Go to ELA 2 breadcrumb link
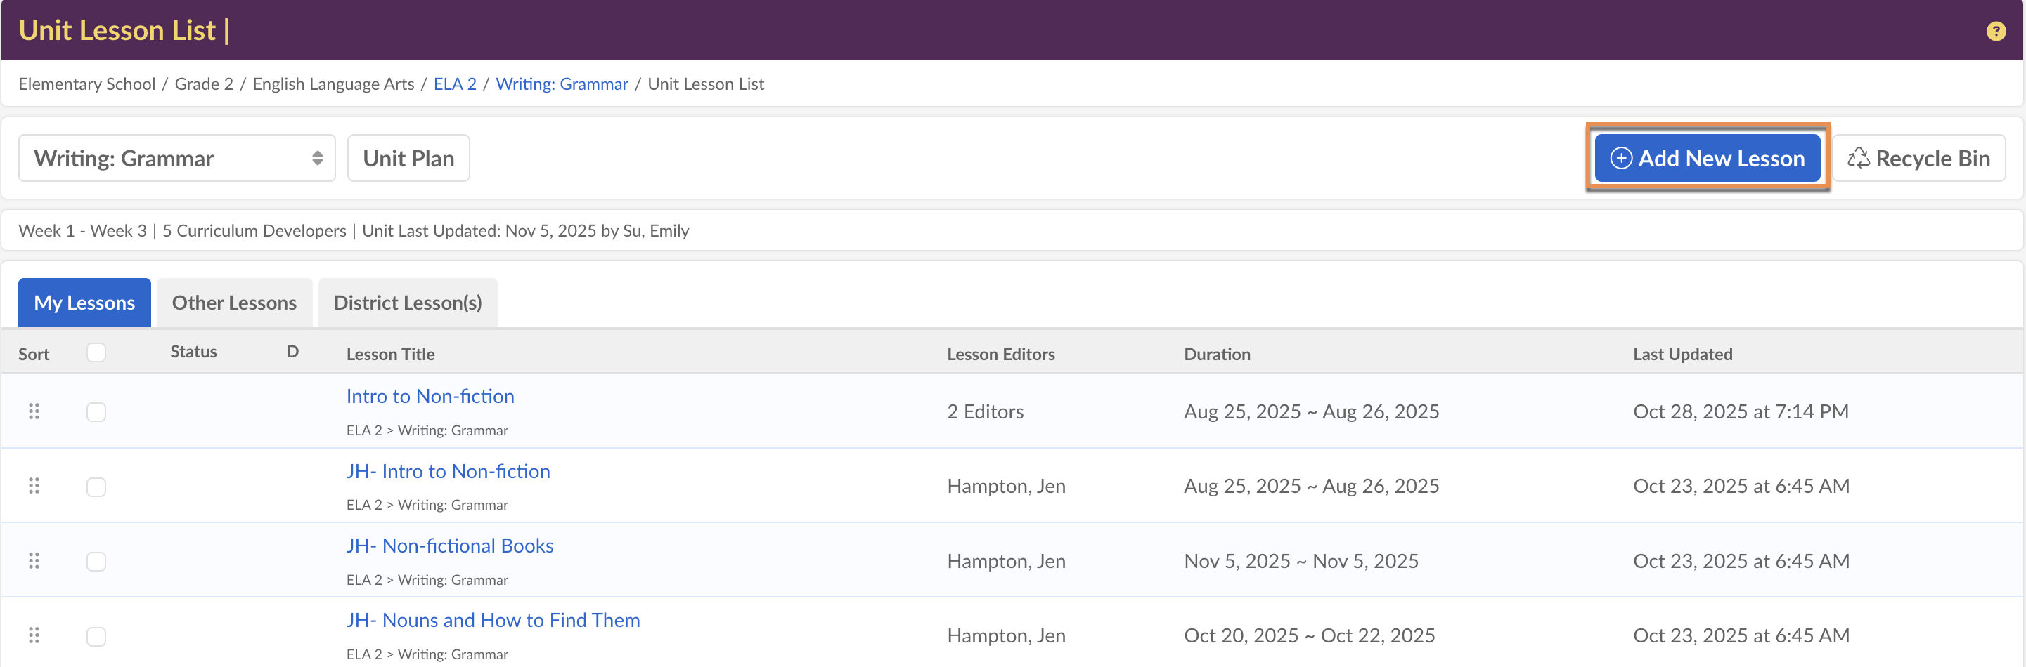This screenshot has height=667, width=2026. pyautogui.click(x=455, y=84)
